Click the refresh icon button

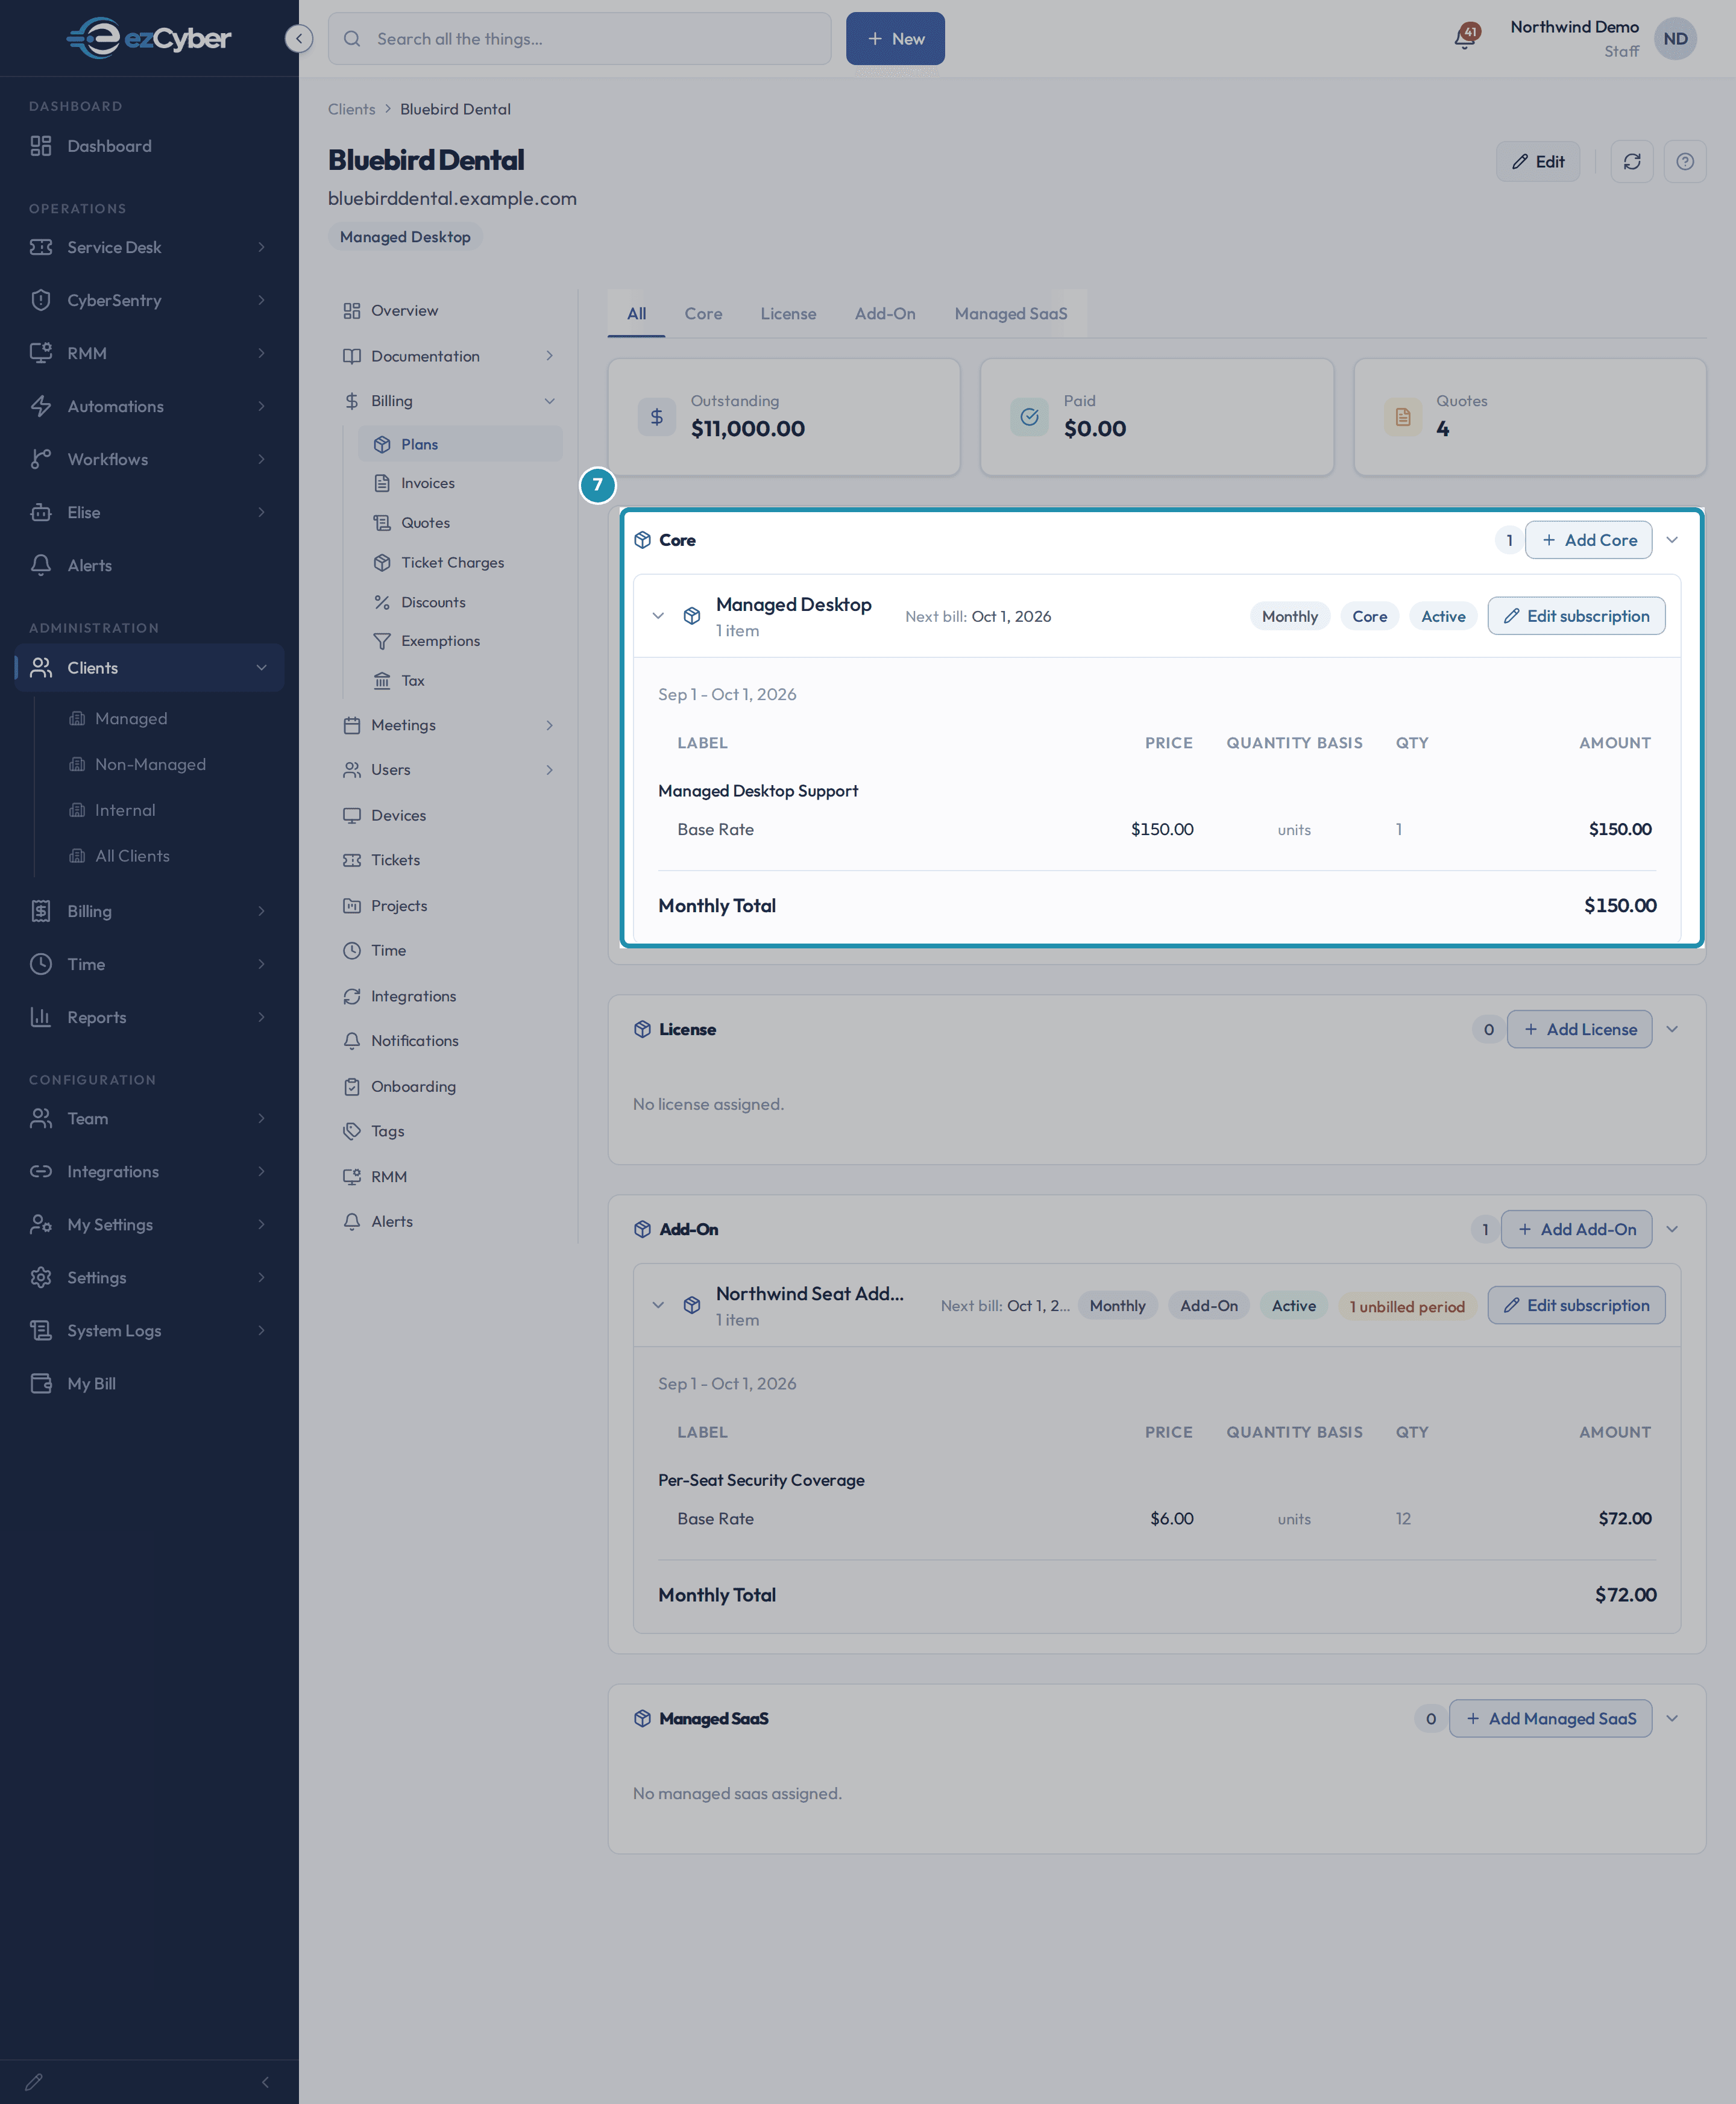[x=1631, y=162]
